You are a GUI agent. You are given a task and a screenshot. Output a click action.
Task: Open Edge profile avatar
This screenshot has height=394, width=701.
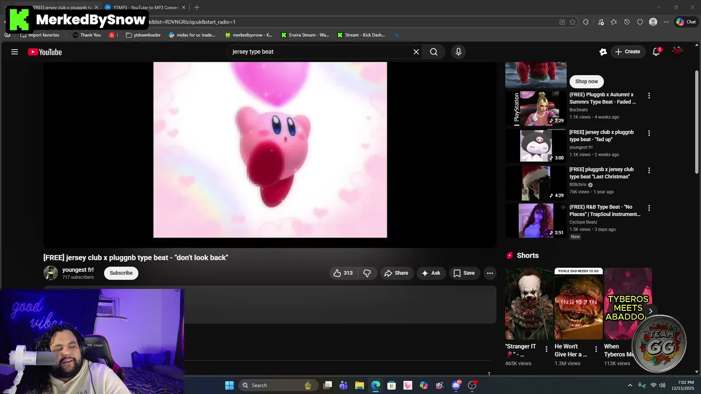pyautogui.click(x=653, y=22)
